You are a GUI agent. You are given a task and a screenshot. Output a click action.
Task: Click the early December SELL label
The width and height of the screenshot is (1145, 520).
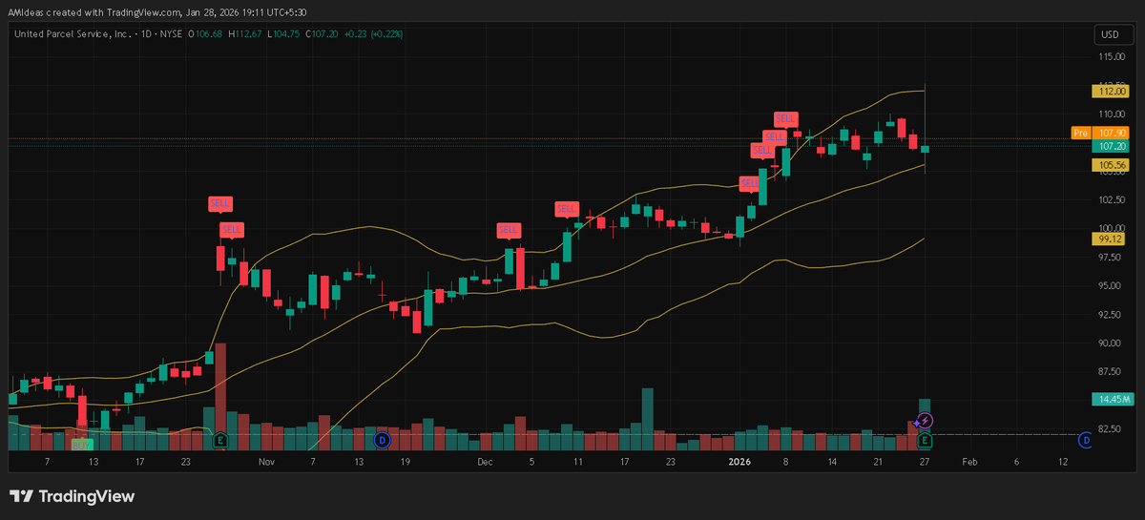[508, 230]
